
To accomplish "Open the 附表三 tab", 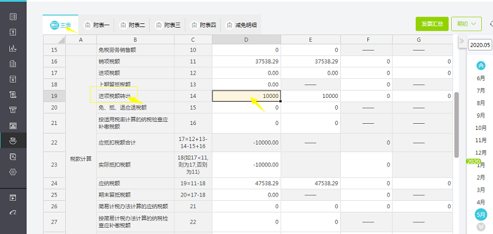I will 168,25.
